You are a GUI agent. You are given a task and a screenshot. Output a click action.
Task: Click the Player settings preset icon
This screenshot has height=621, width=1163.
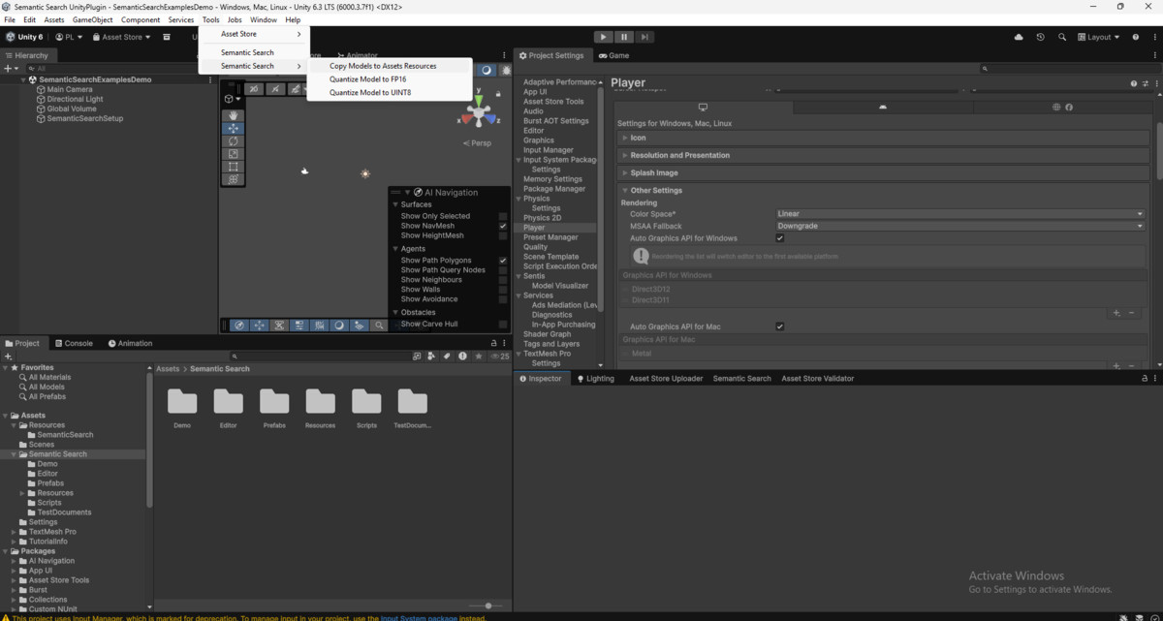(1145, 83)
